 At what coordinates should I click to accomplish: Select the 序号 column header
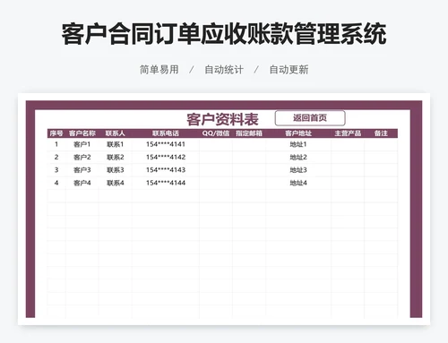click(56, 133)
